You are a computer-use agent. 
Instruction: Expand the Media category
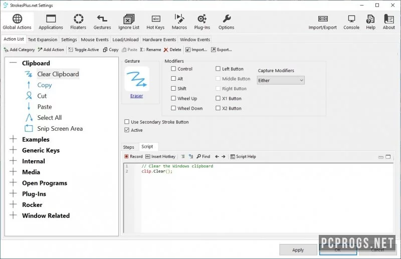coord(13,172)
